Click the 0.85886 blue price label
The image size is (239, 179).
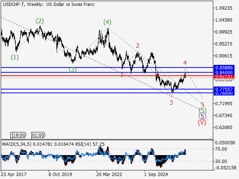point(224,67)
